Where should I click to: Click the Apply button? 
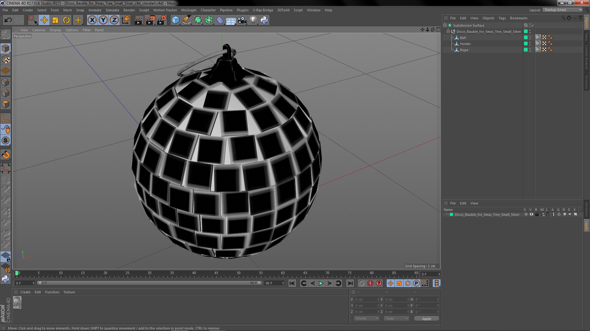click(x=426, y=319)
